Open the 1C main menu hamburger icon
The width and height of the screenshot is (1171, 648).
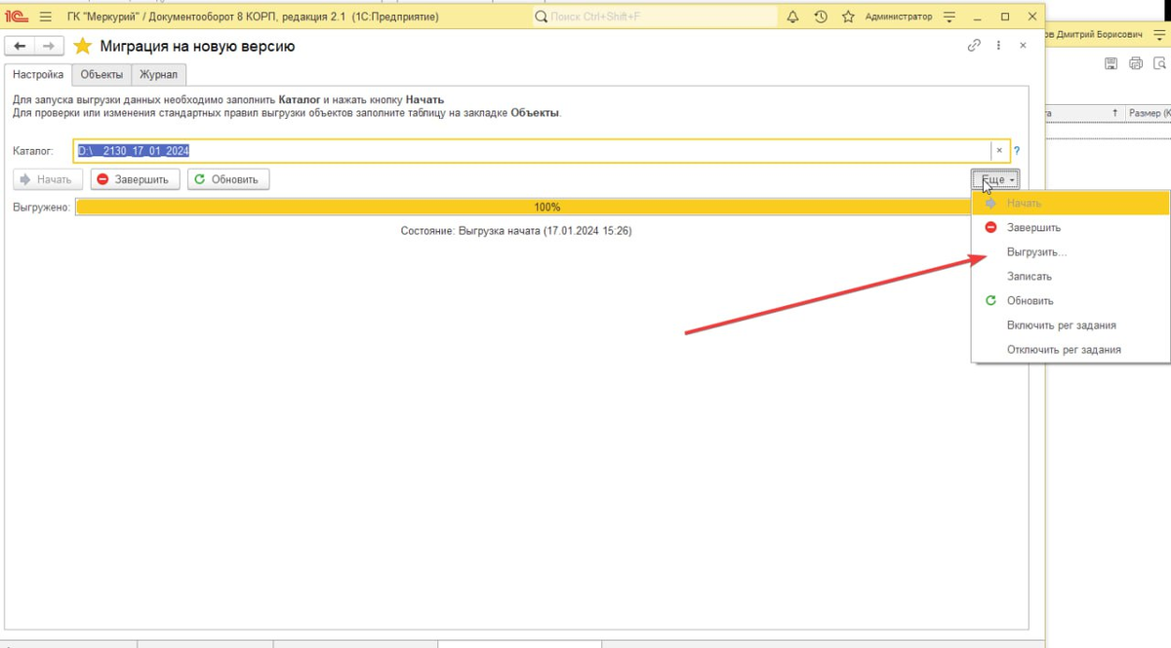point(45,17)
